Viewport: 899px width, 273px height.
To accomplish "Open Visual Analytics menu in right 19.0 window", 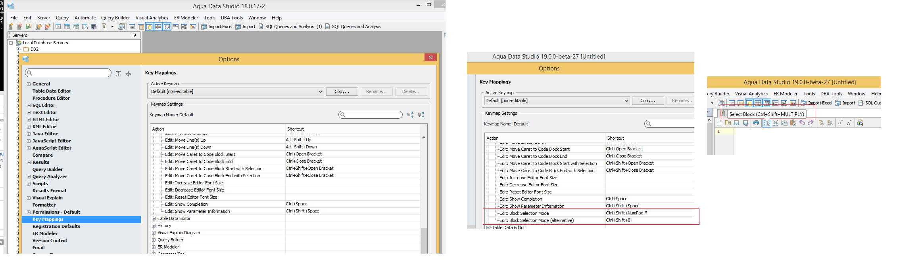I will (x=751, y=94).
